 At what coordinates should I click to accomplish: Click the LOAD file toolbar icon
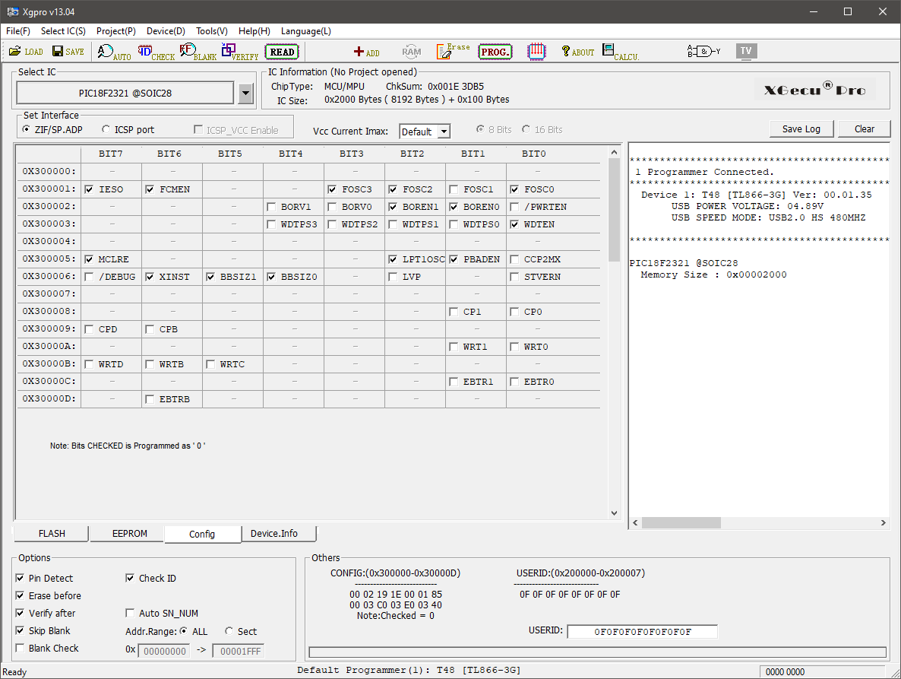26,52
